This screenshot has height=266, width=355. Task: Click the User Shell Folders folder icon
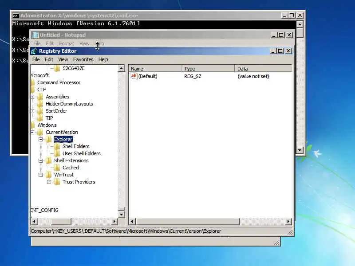point(57,153)
